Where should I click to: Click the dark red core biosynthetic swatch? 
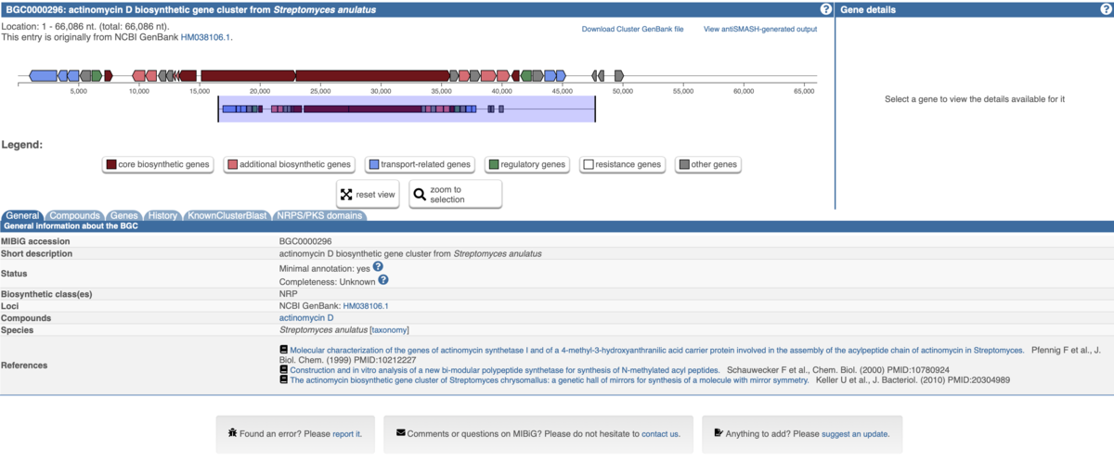(111, 165)
